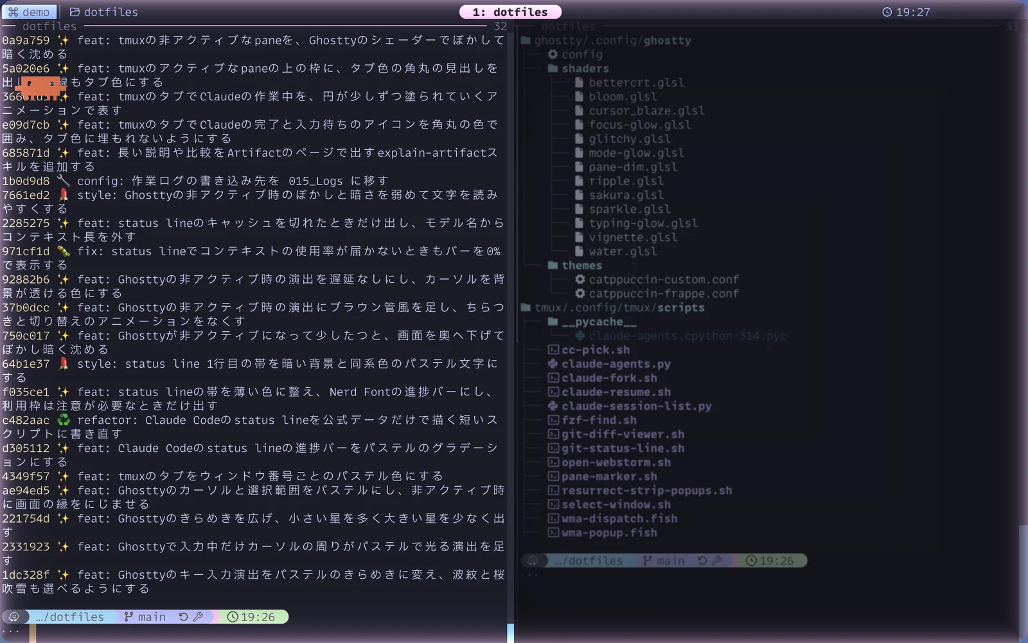Click commit hash e09d7cb
1028x643 pixels.
[26, 125]
